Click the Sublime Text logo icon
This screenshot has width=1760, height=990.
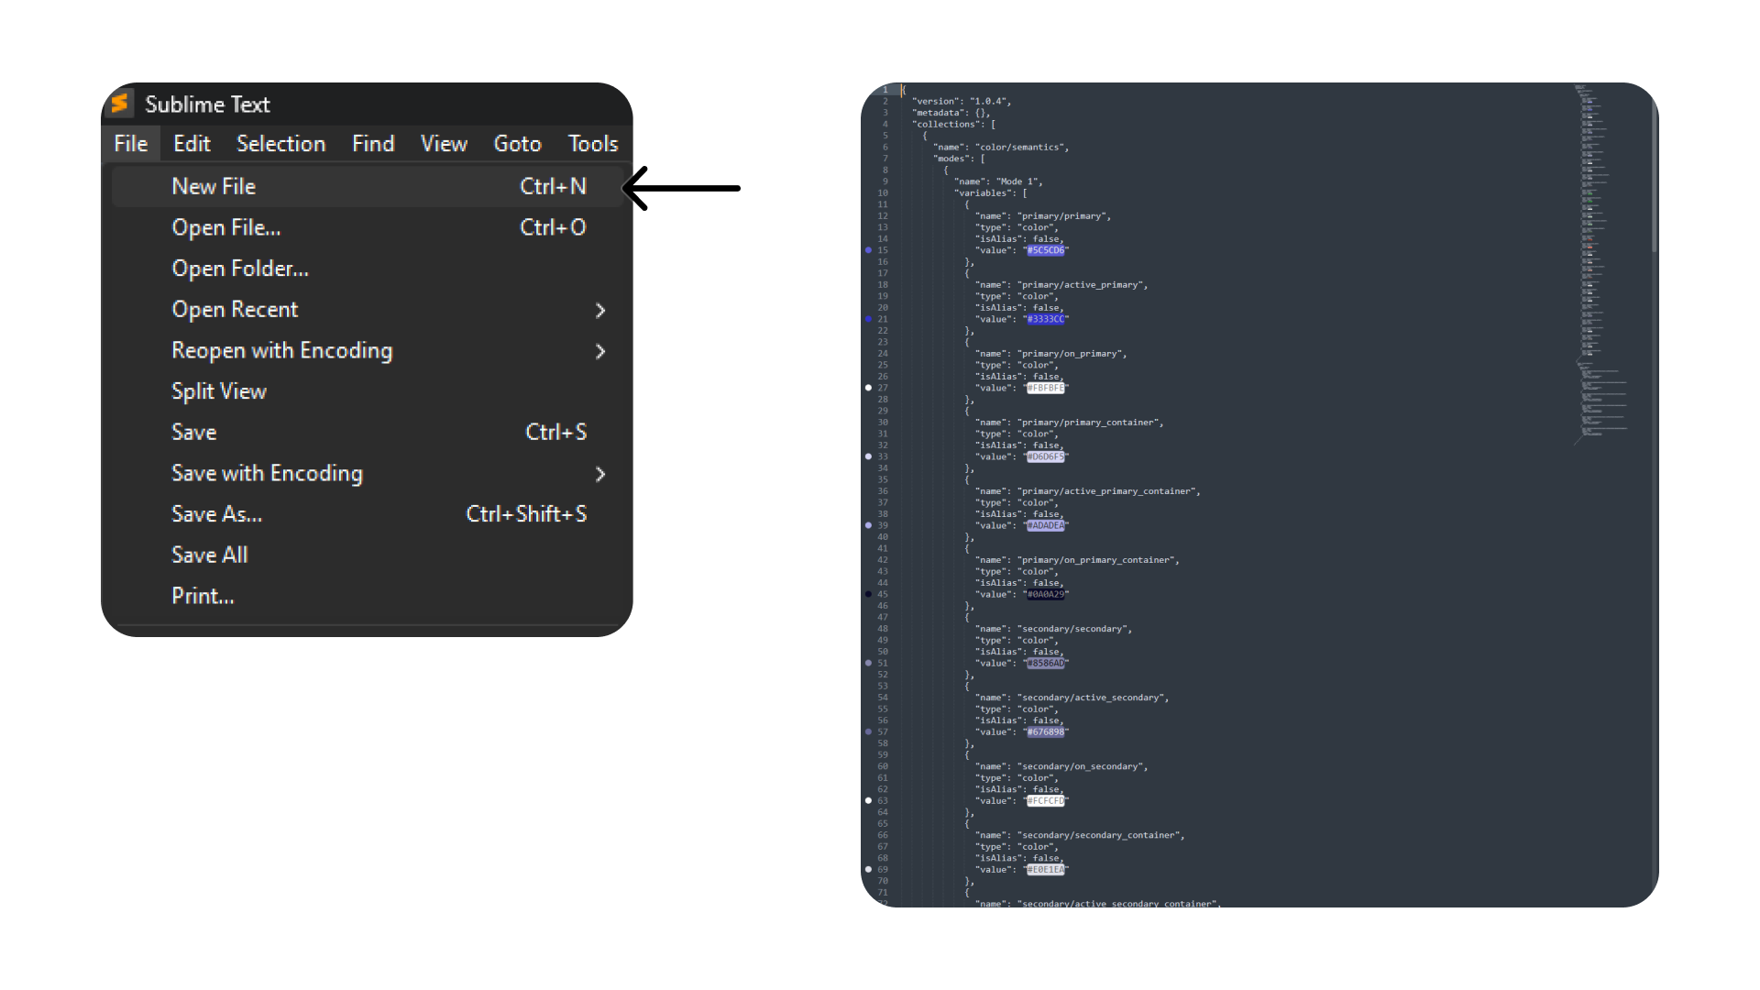(x=120, y=104)
